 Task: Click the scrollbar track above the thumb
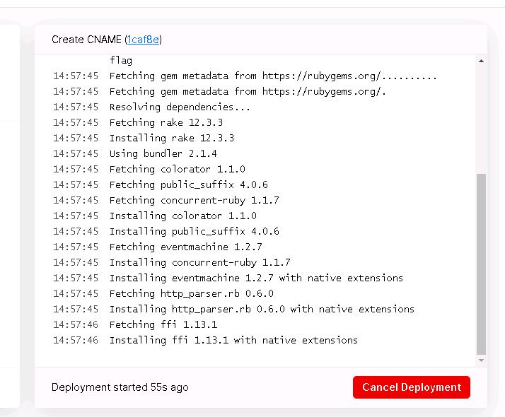[x=481, y=119]
